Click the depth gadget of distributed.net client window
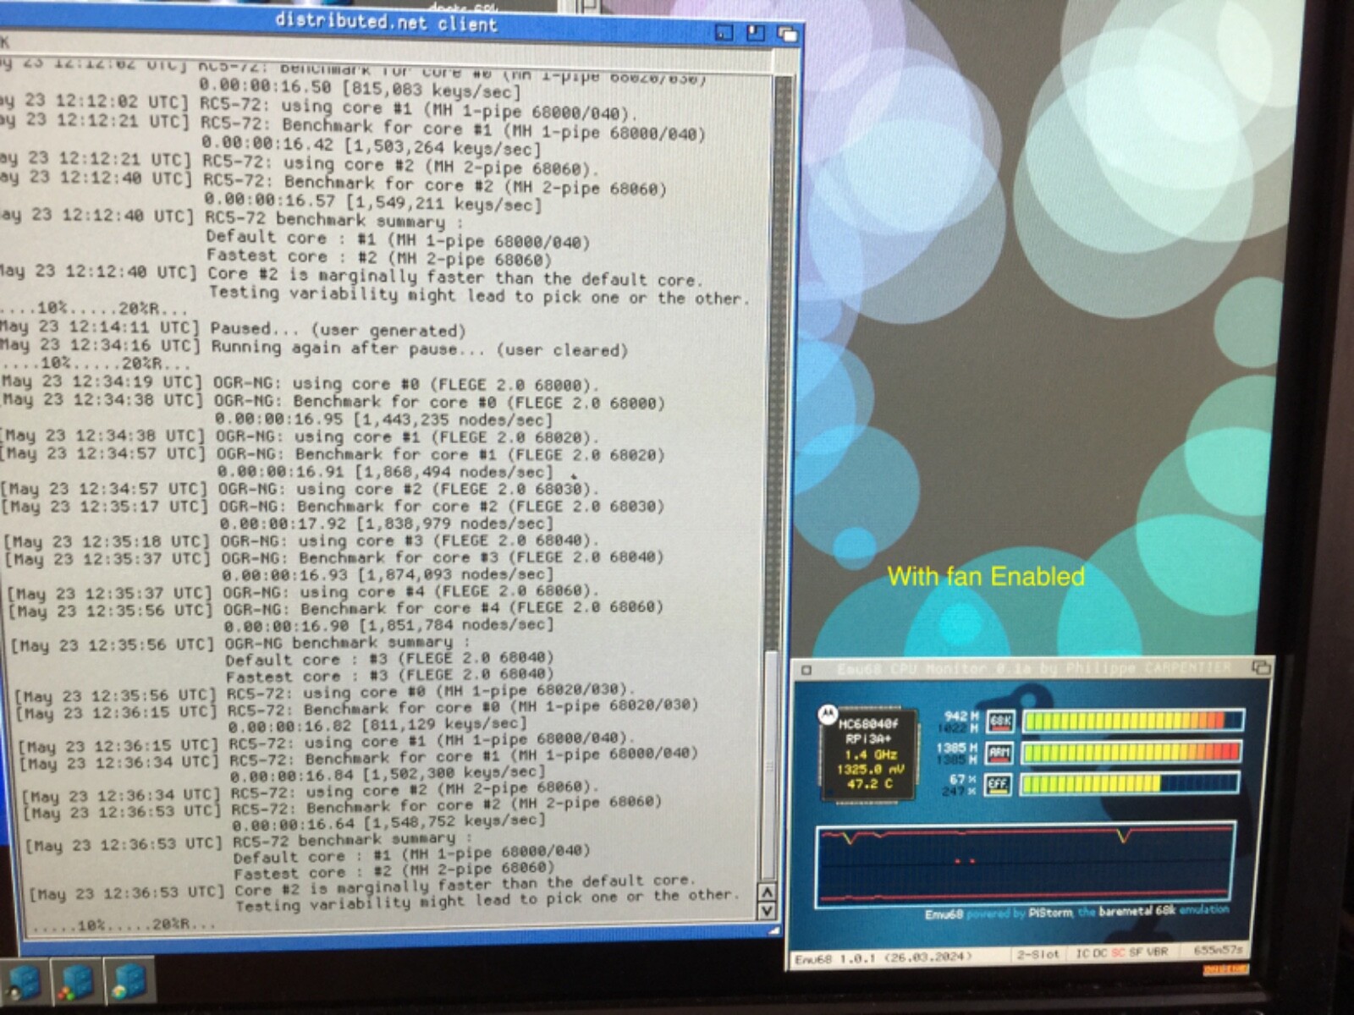Image resolution: width=1354 pixels, height=1015 pixels. (x=788, y=35)
